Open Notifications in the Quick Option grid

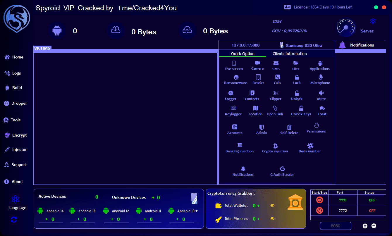tap(243, 171)
